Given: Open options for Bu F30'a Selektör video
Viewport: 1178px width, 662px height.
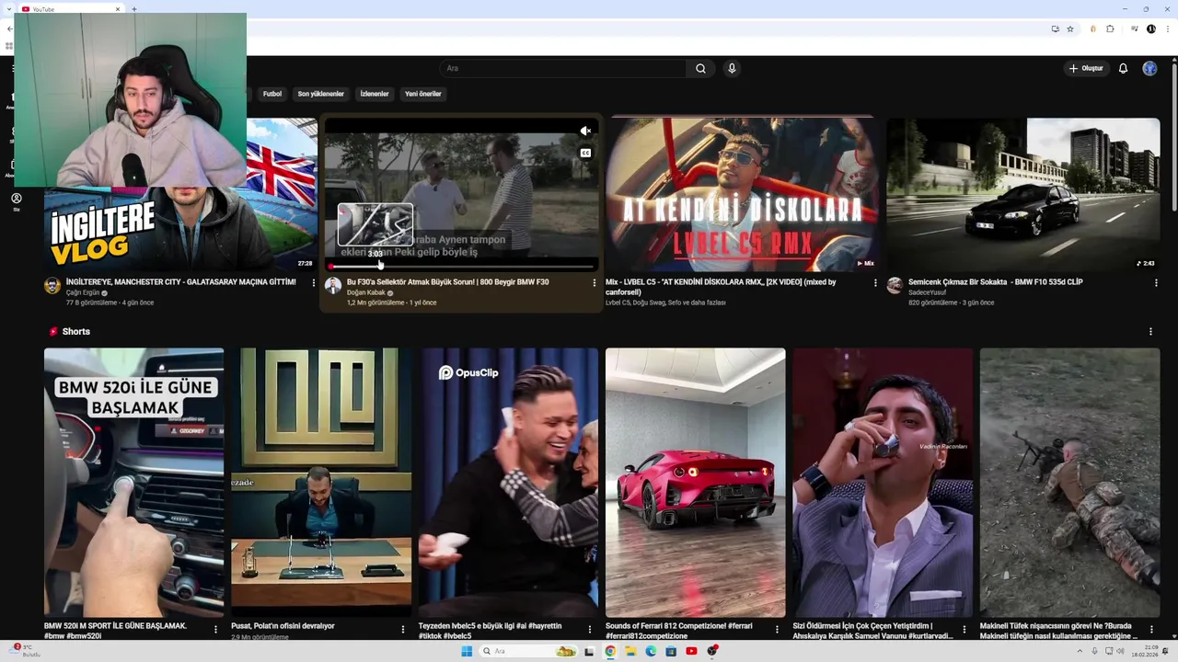Looking at the screenshot, I should click(x=594, y=283).
